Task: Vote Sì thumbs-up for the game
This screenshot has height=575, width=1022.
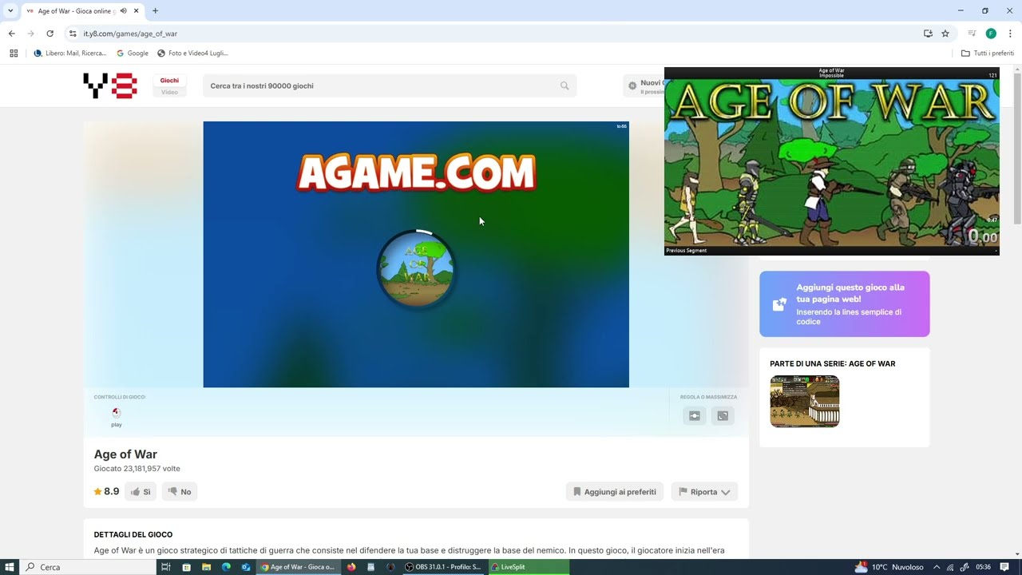Action: click(x=141, y=492)
